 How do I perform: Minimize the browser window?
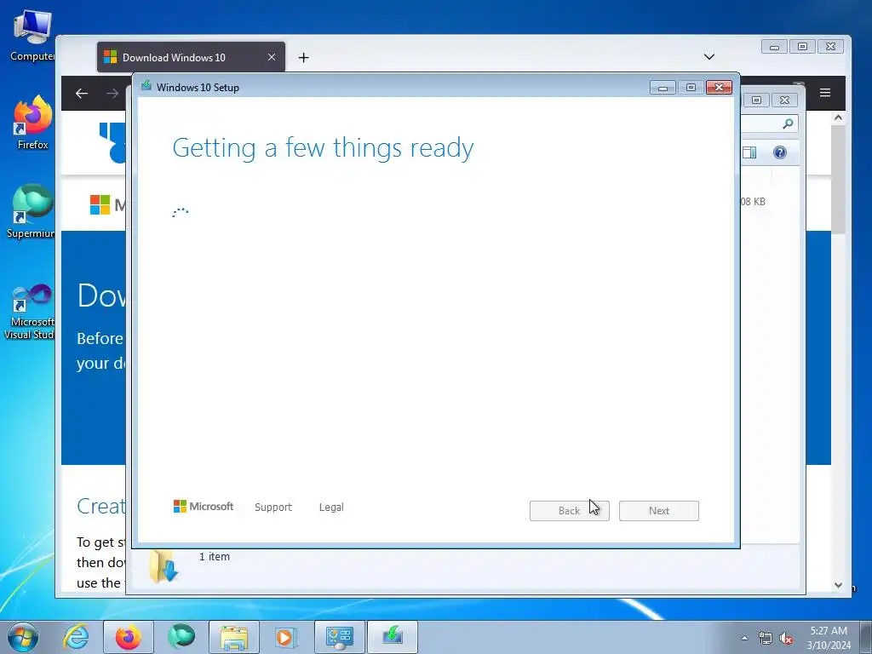click(774, 47)
